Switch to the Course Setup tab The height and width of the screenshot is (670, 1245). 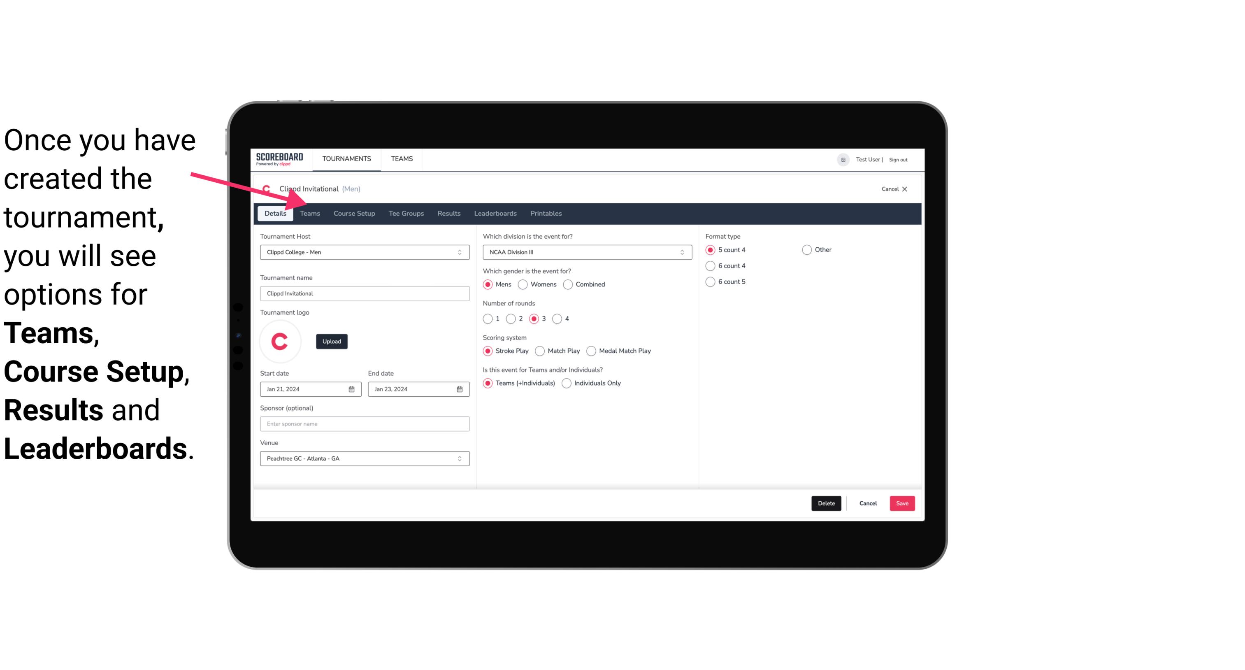coord(353,213)
